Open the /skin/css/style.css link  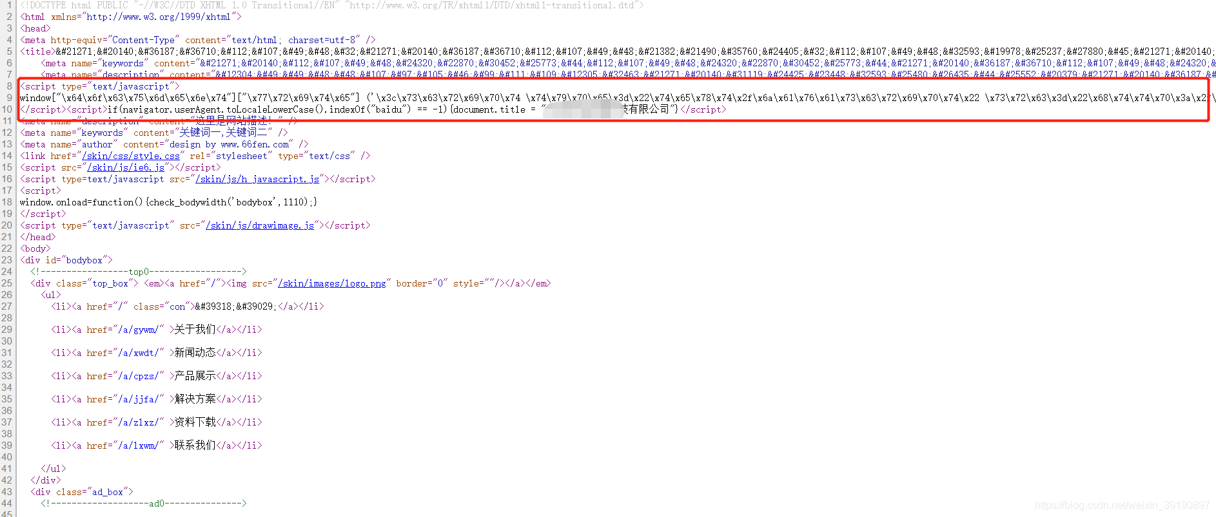click(x=131, y=156)
